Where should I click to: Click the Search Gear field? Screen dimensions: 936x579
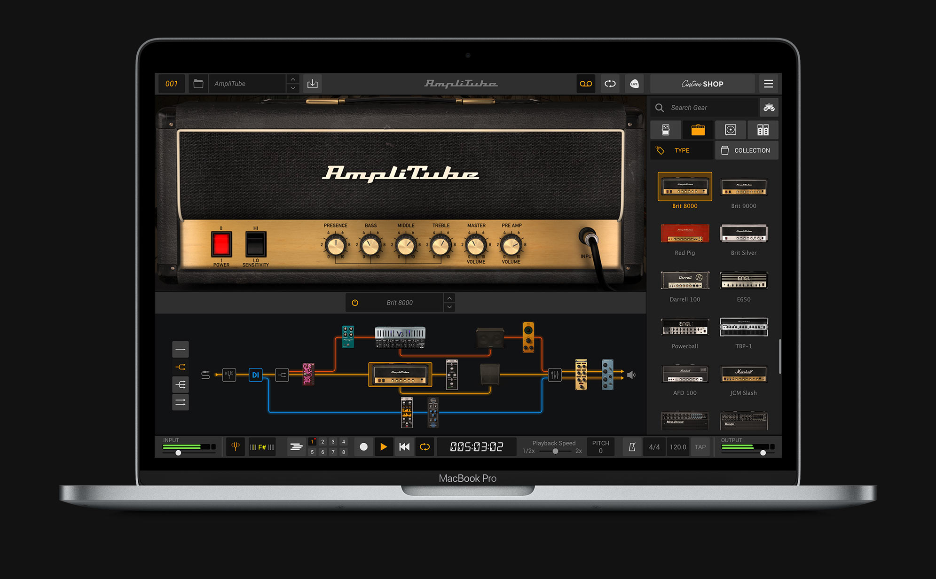pyautogui.click(x=704, y=108)
